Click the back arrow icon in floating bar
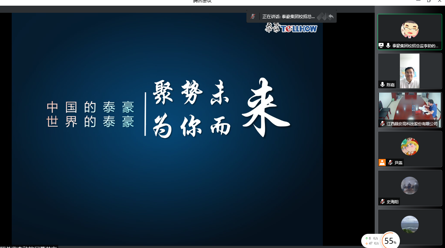 (331, 16)
